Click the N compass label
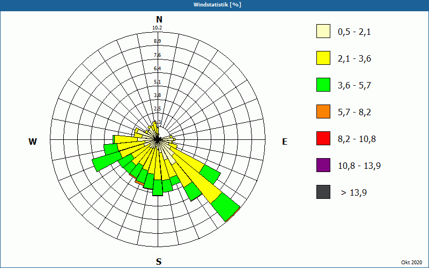Viewport: 429px width, 268px height. [x=159, y=19]
